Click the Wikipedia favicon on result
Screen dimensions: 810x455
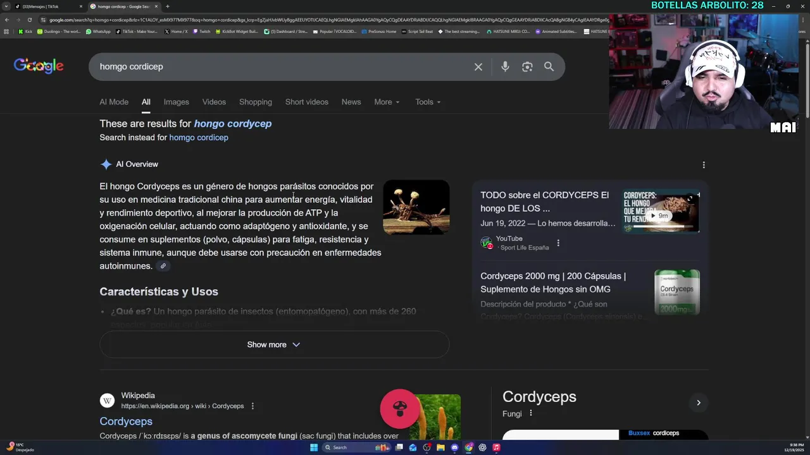[x=108, y=401]
